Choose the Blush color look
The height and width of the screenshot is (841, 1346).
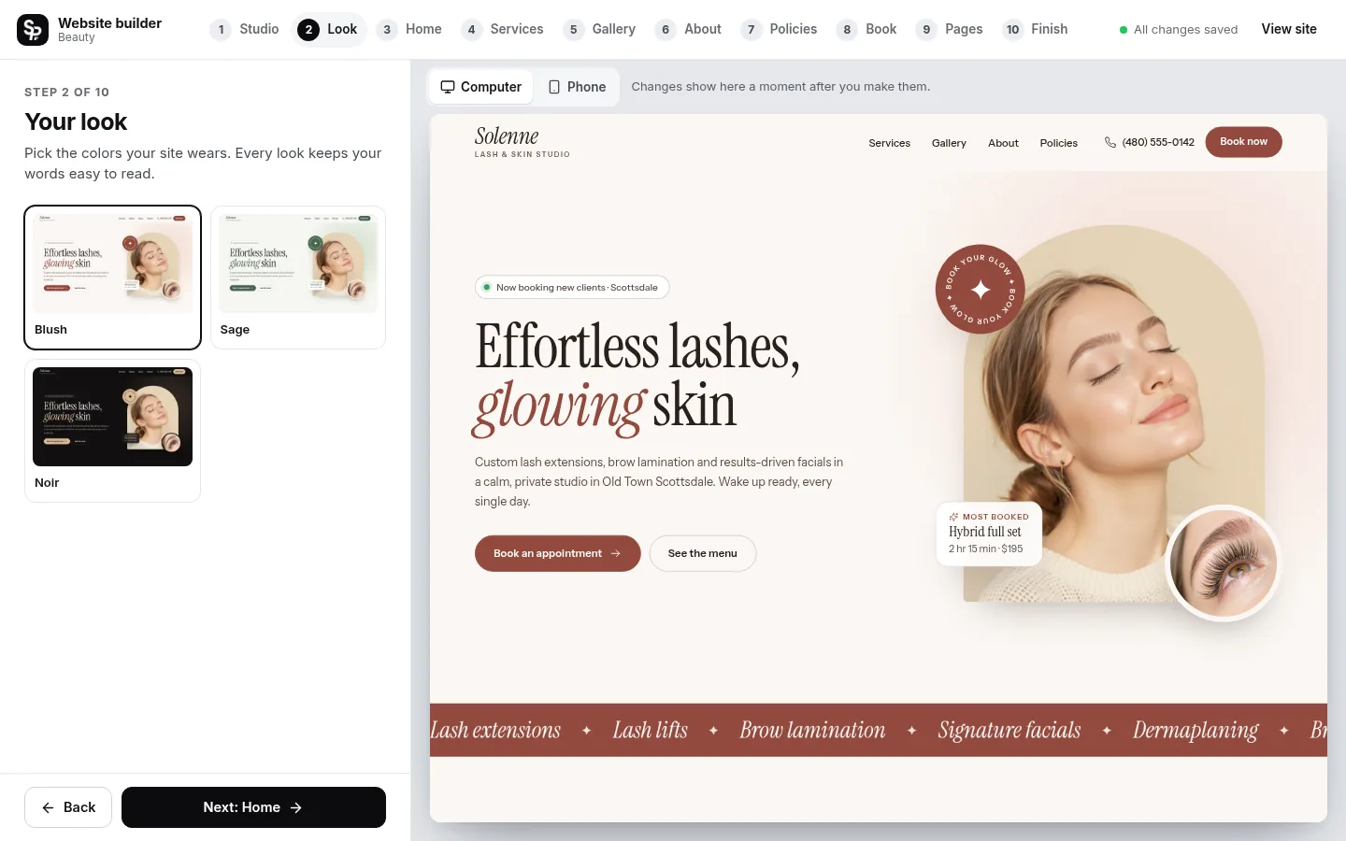[x=112, y=278]
